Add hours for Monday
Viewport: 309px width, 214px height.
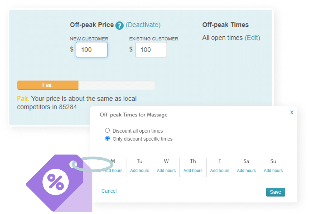[113, 171]
